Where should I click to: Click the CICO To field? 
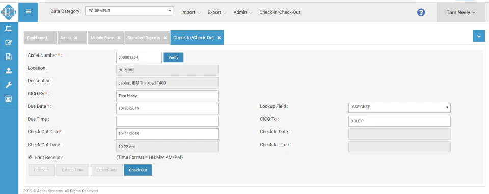tap(399, 121)
